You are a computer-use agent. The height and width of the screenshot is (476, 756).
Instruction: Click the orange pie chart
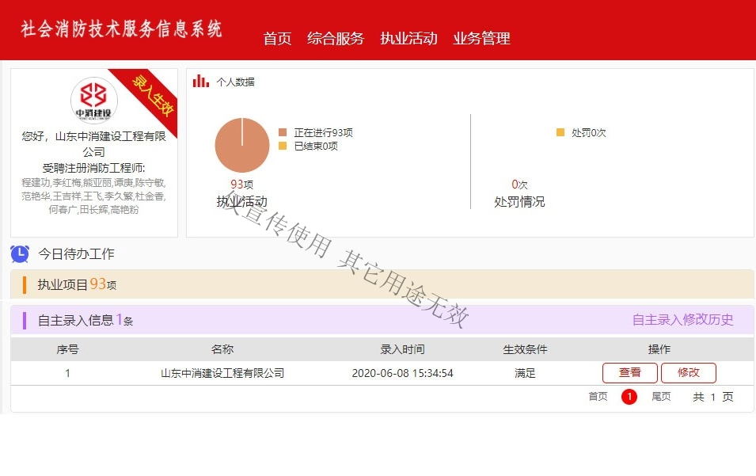tap(241, 145)
